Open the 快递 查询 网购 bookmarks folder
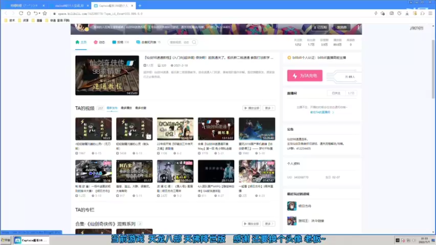This screenshot has width=436, height=245. pos(57,21)
